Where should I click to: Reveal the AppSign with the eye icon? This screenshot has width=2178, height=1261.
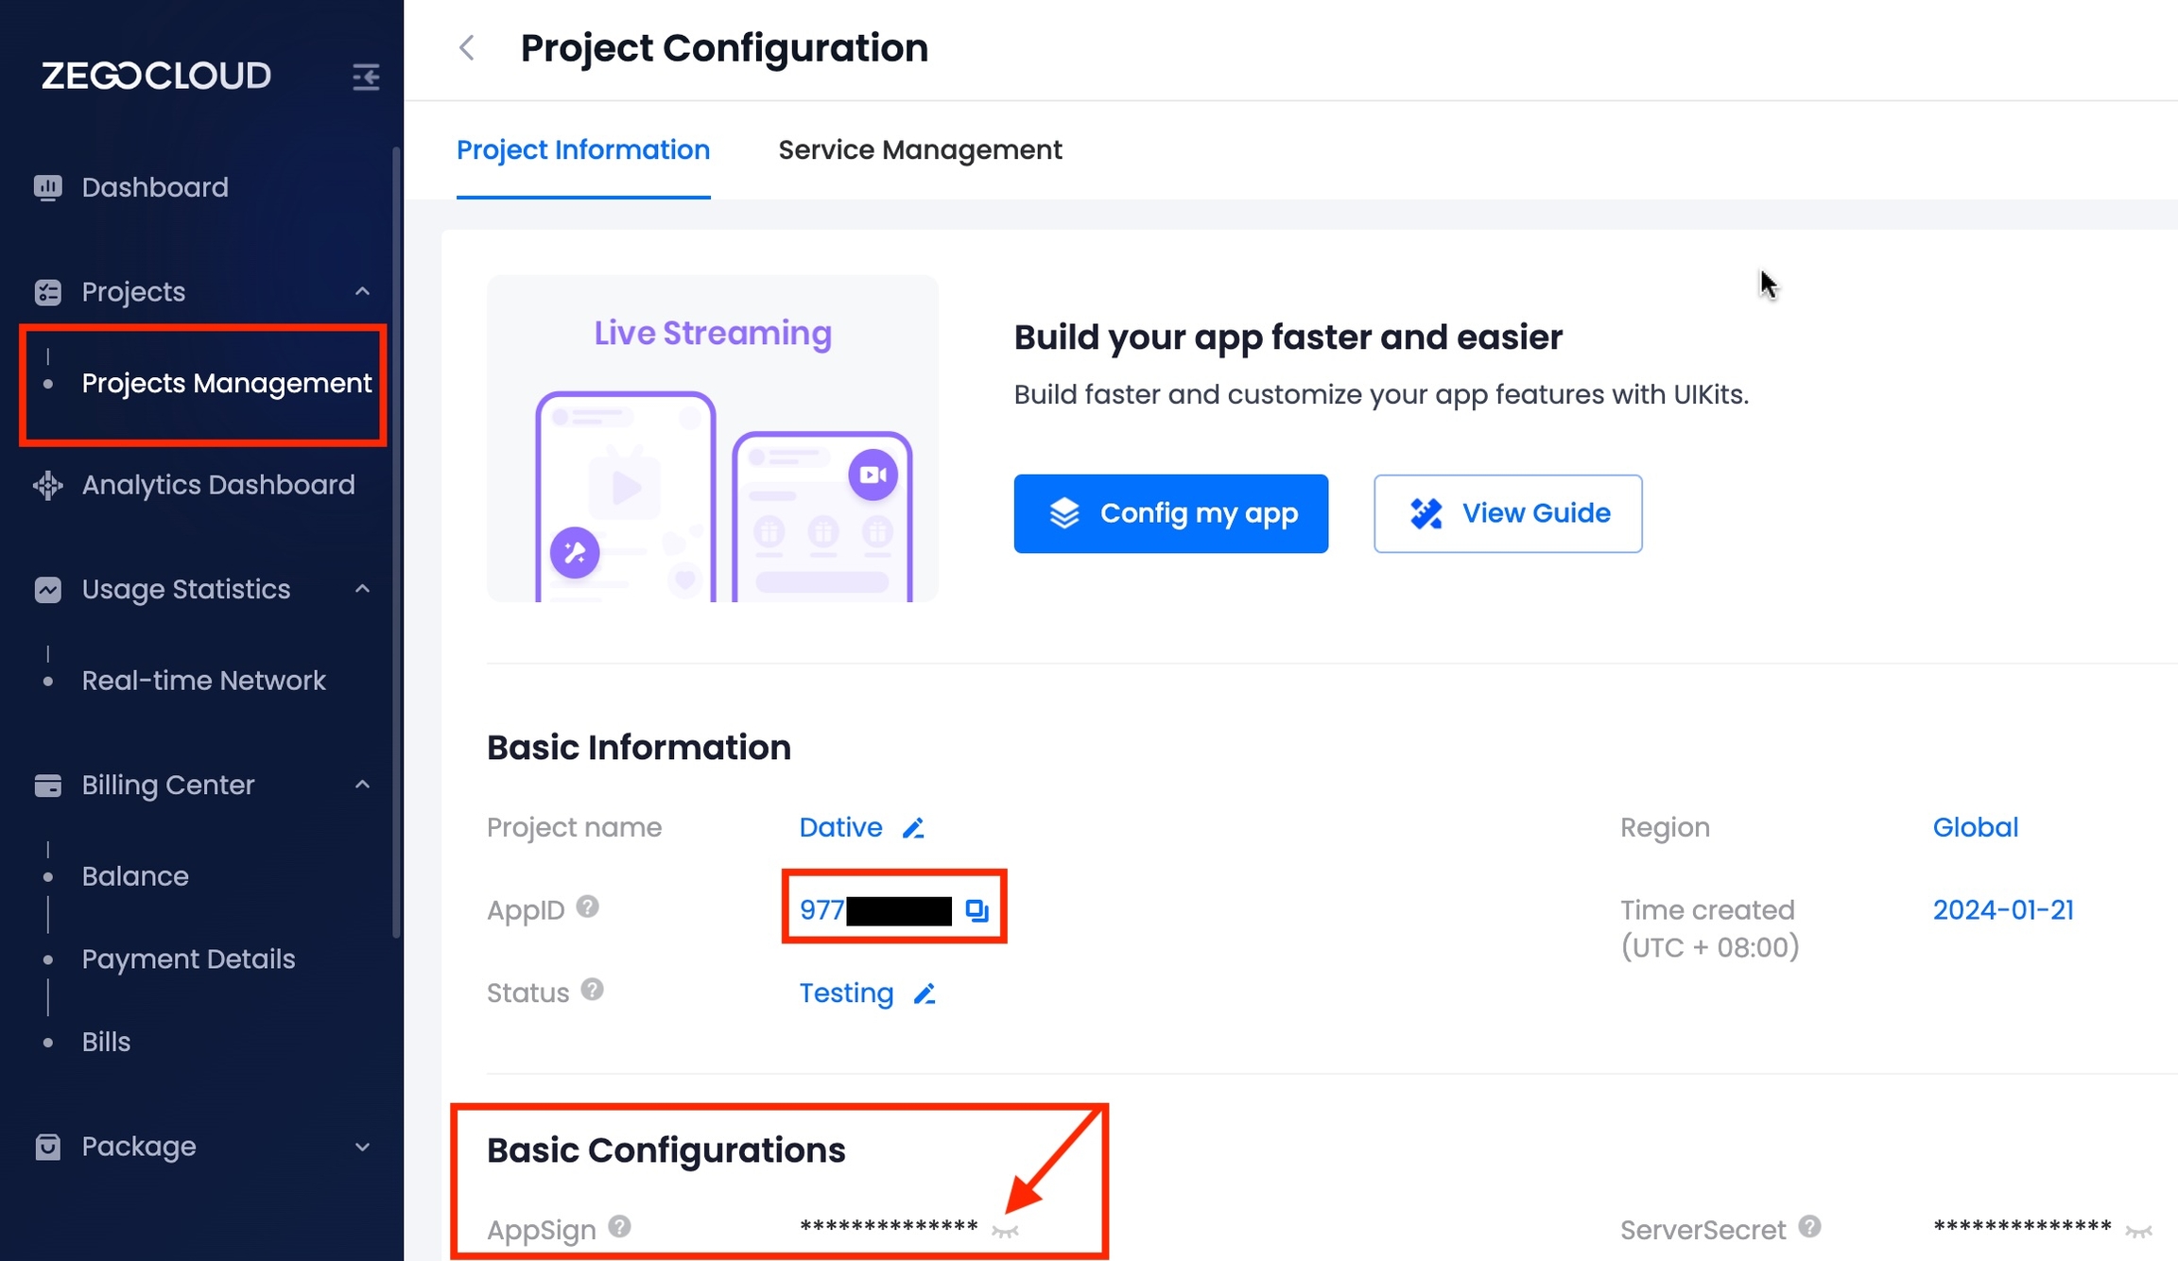pyautogui.click(x=1005, y=1231)
